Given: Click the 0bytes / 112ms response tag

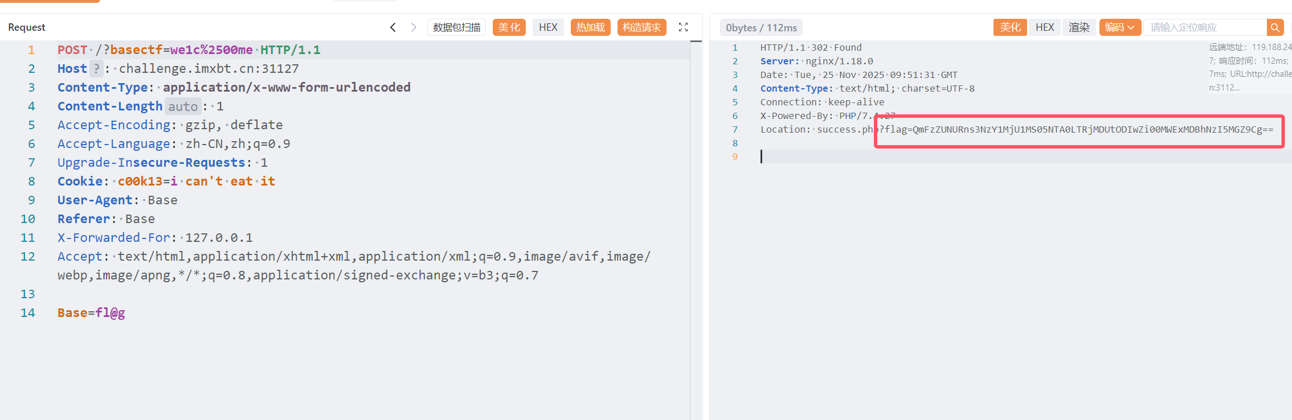Looking at the screenshot, I should pos(761,28).
